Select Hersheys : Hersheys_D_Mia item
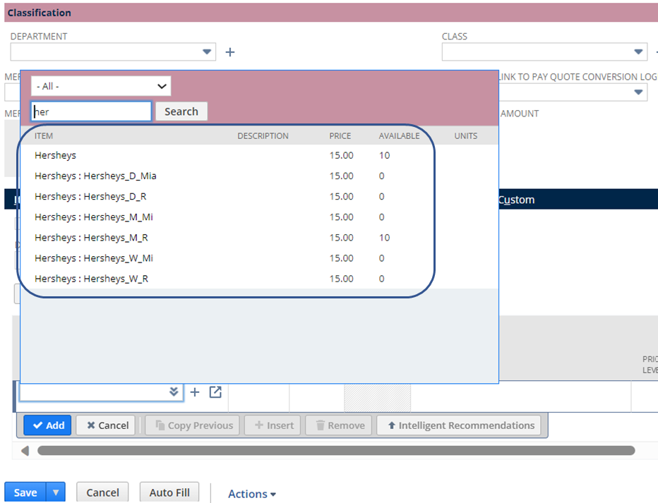 [x=259, y=176]
